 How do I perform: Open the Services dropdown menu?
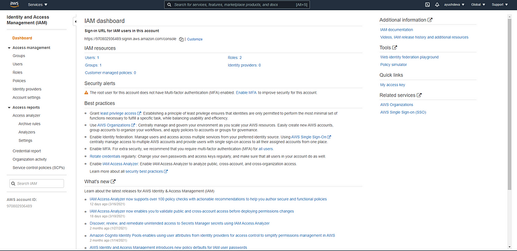(x=38, y=5)
